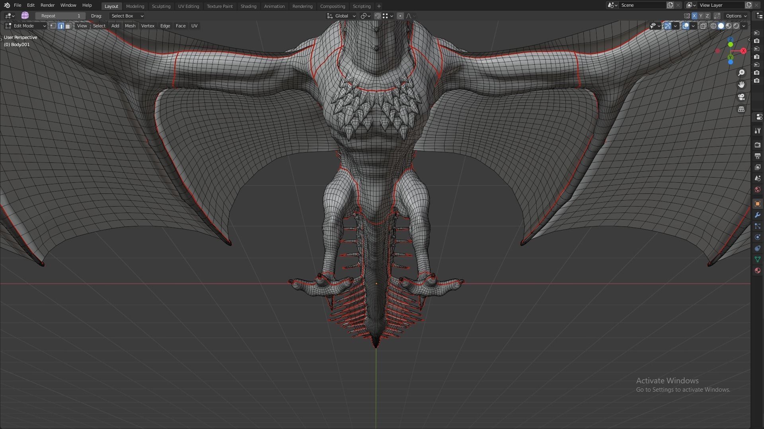Switch to the Sculpting workspace tab
The width and height of the screenshot is (764, 429).
pos(161,6)
